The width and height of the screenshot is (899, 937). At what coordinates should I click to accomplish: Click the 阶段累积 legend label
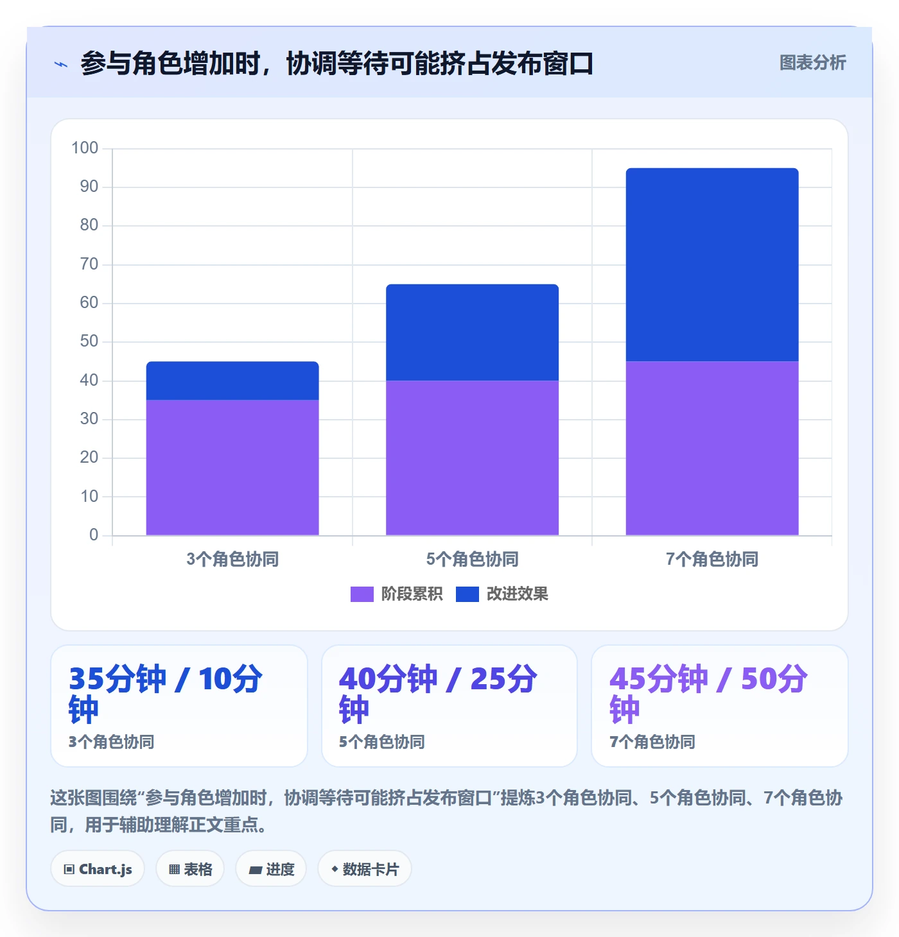click(x=412, y=594)
